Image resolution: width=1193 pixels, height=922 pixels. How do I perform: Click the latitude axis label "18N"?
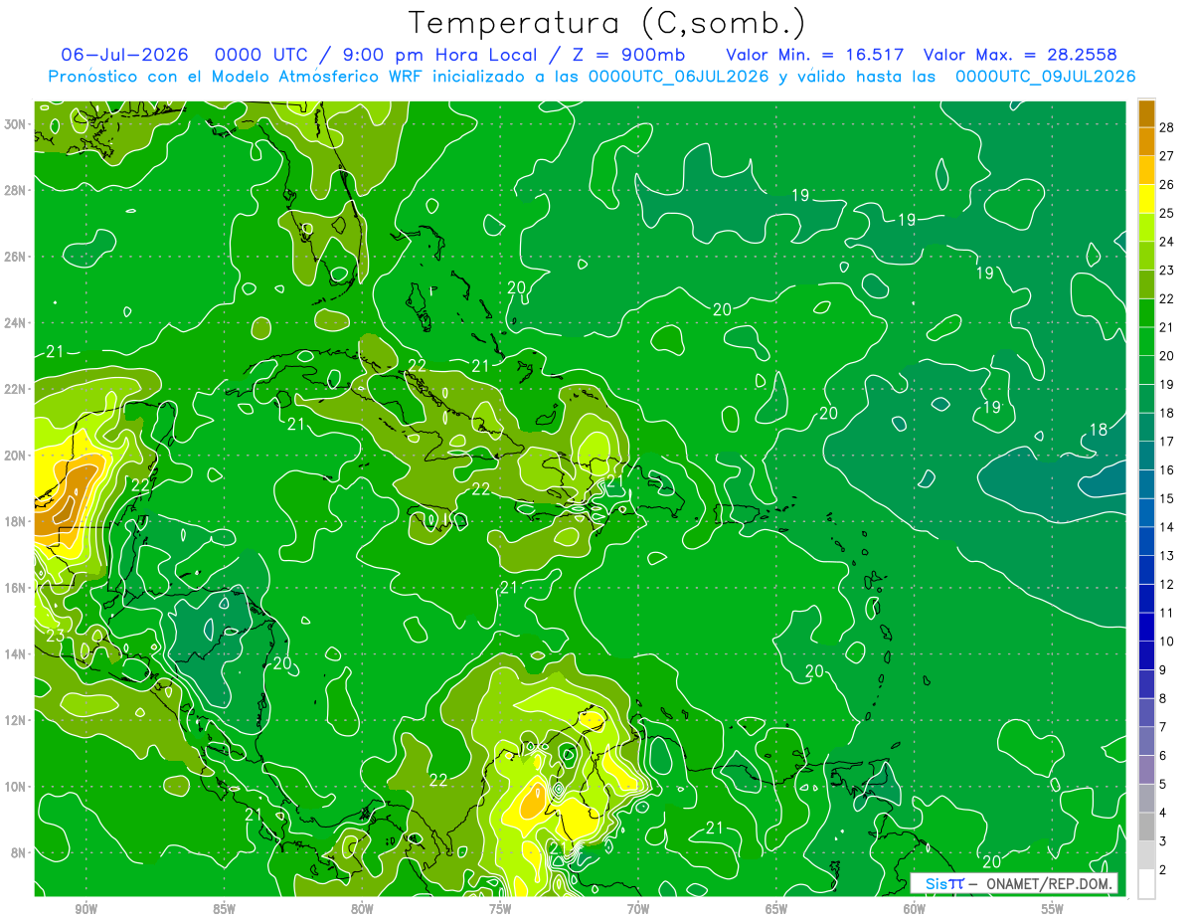pyautogui.click(x=17, y=521)
